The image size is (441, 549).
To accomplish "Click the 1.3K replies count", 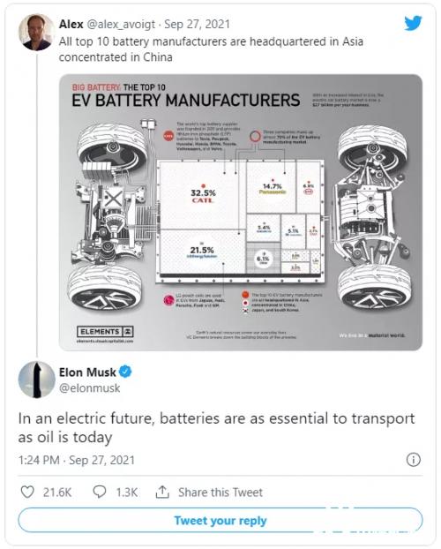I will [x=127, y=492].
